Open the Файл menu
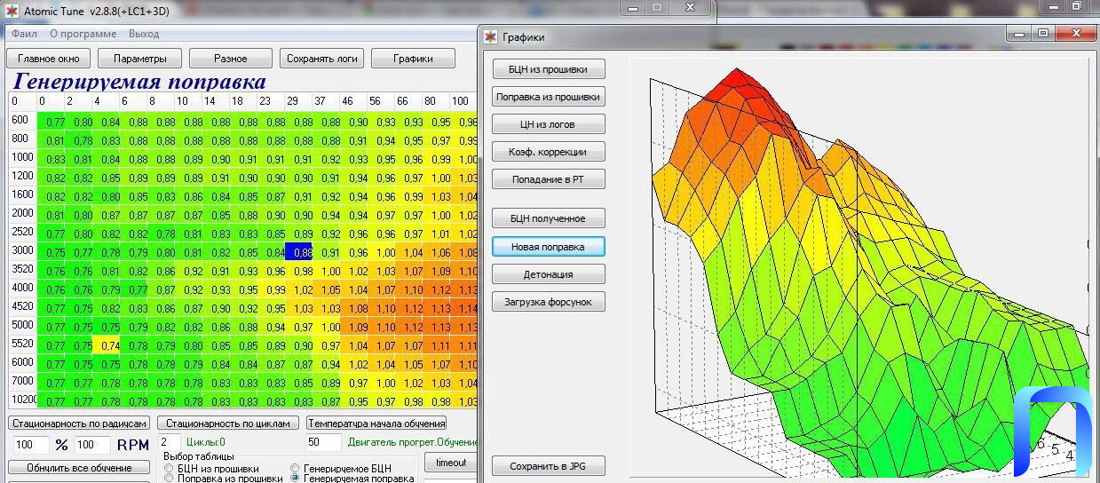This screenshot has height=483, width=1100. [24, 34]
